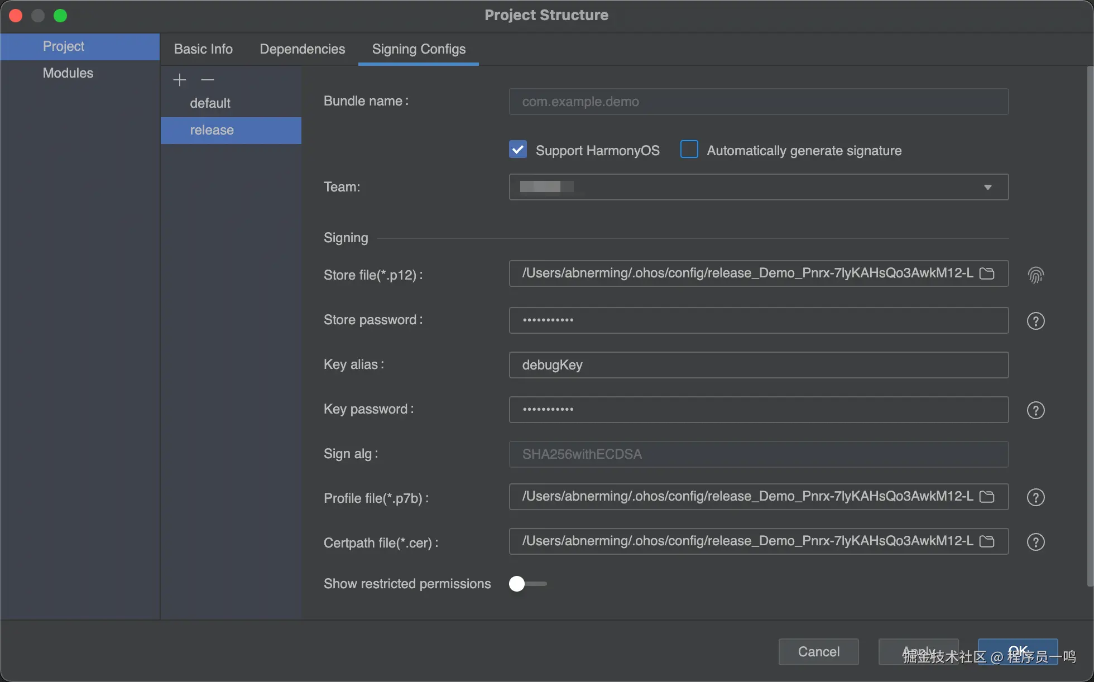Click fingerprint icon next to Store file
The image size is (1094, 682).
click(1035, 275)
